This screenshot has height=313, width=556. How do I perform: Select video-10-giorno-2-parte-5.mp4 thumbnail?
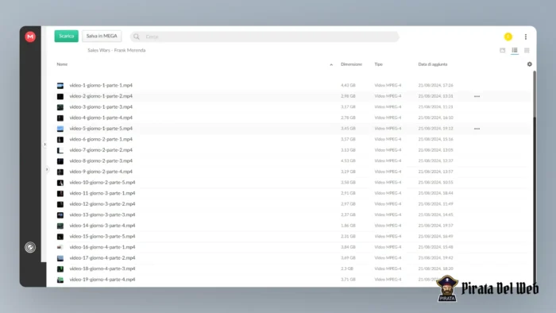coord(60,183)
